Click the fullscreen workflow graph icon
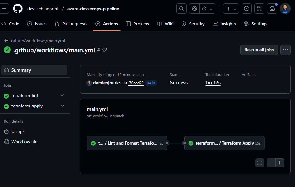295x187 pixels. tap(260, 163)
